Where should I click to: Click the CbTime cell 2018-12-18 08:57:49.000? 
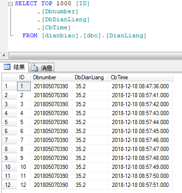click(x=141, y=167)
